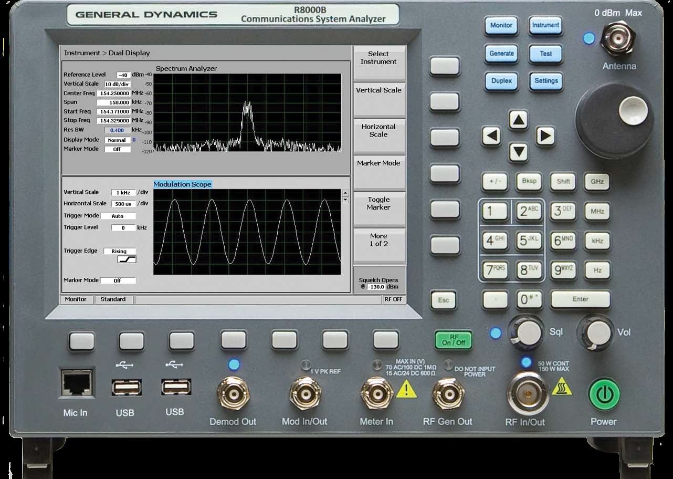Tap the 7 PQRS keypad key
The image size is (673, 479).
pyautogui.click(x=495, y=270)
